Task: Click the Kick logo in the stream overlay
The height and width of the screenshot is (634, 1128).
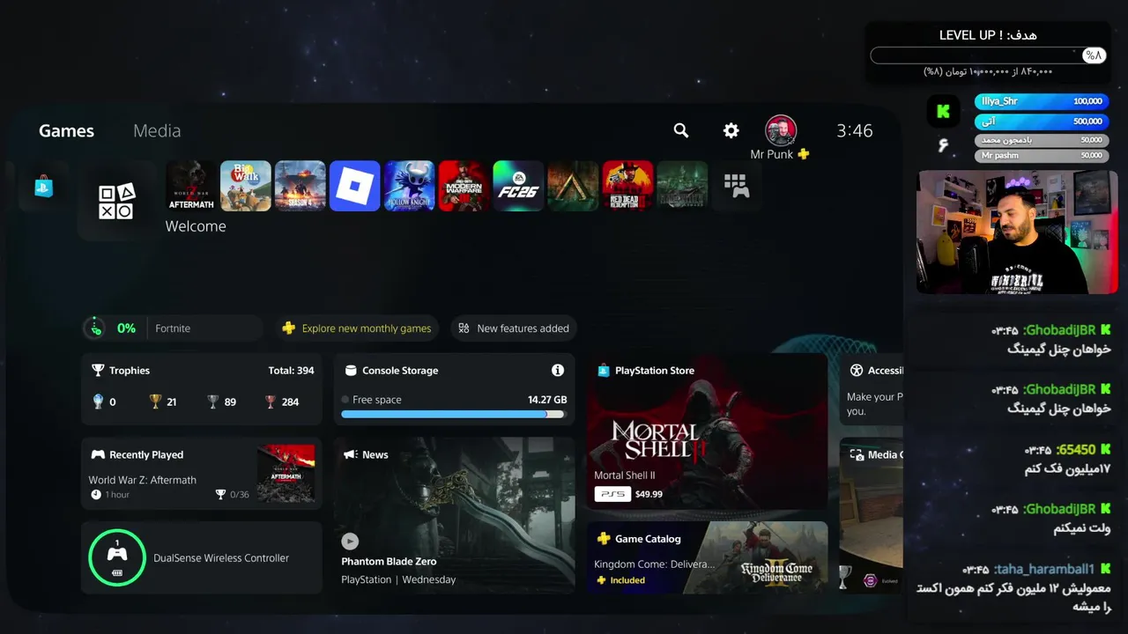Action: point(944,111)
